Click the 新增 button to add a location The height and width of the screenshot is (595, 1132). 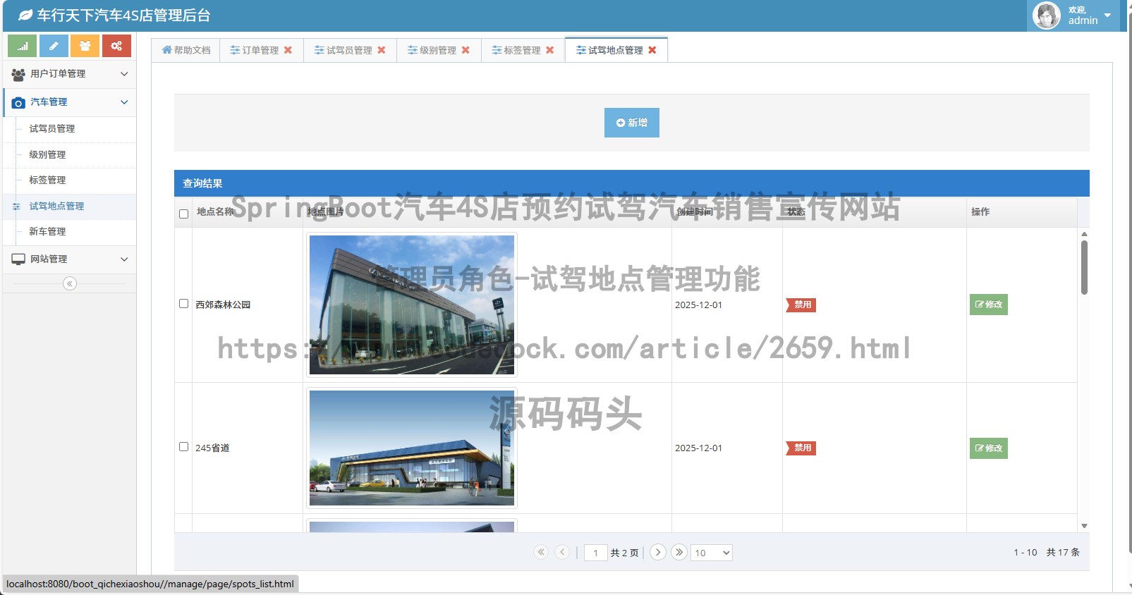click(631, 123)
